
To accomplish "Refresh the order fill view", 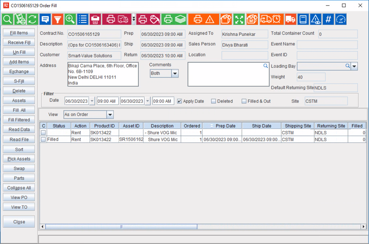I will (32, 19).
